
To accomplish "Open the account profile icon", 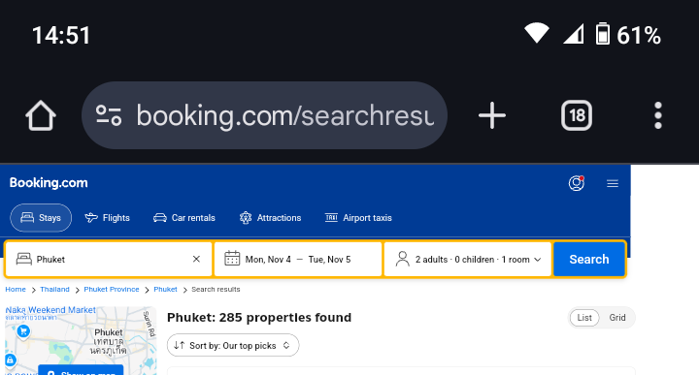I will click(x=577, y=183).
